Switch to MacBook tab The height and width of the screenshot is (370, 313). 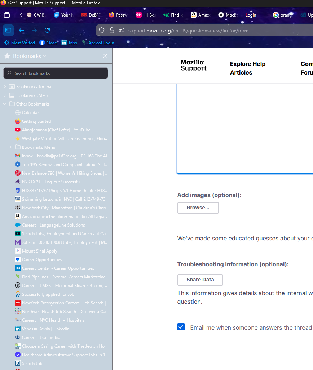pos(228,15)
